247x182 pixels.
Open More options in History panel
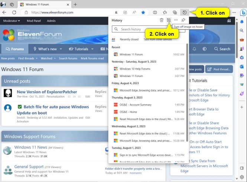pos(176,20)
